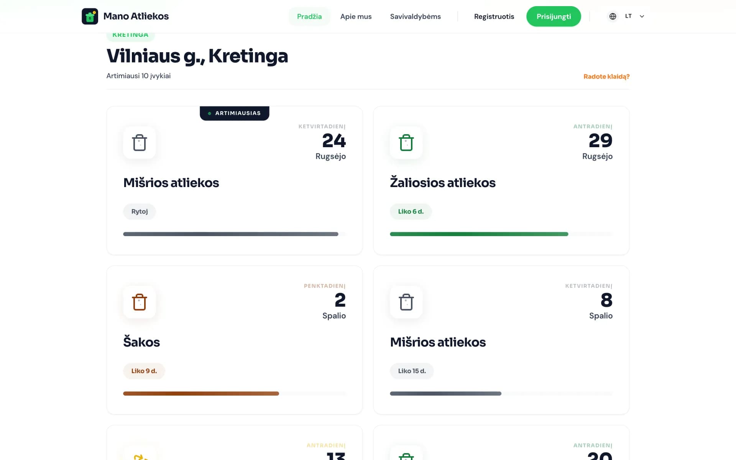Viewport: 736px width, 460px height.
Task: Click the globe language icon
Action: 613,16
